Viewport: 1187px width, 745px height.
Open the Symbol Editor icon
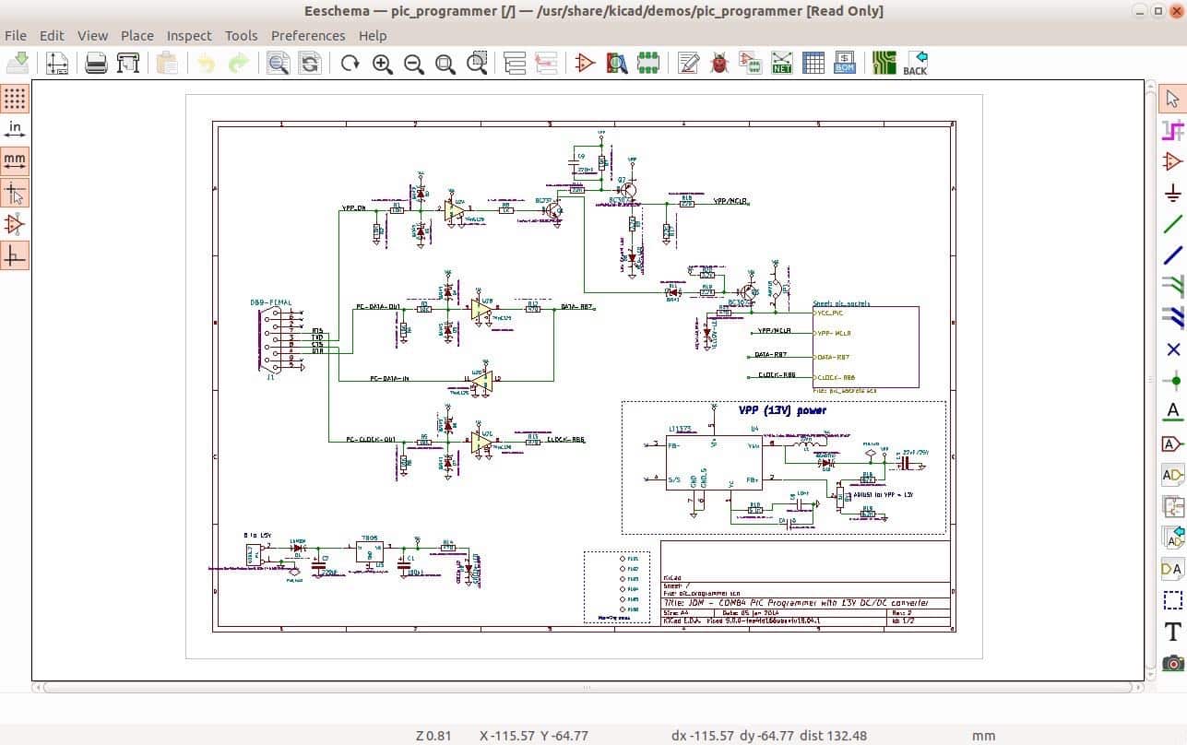585,63
